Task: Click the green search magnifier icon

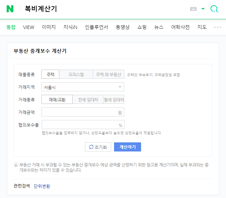Action: click(x=214, y=9)
